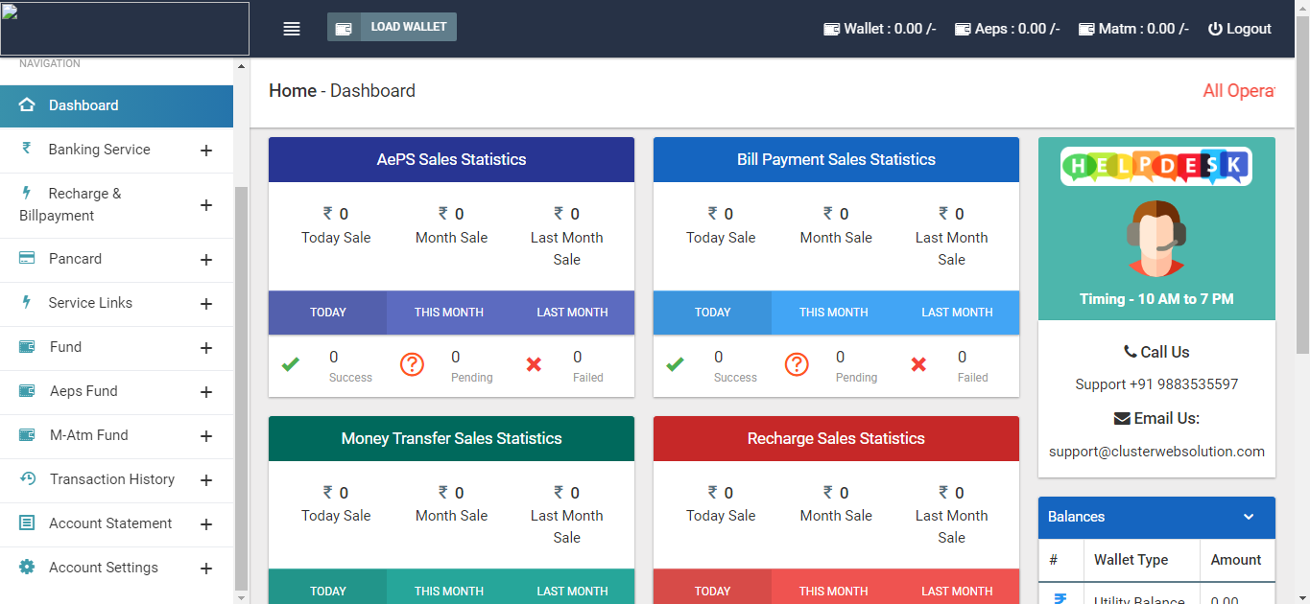This screenshot has width=1310, height=604.
Task: Select Today tab in Money Transfer statistics
Action: coord(327,591)
